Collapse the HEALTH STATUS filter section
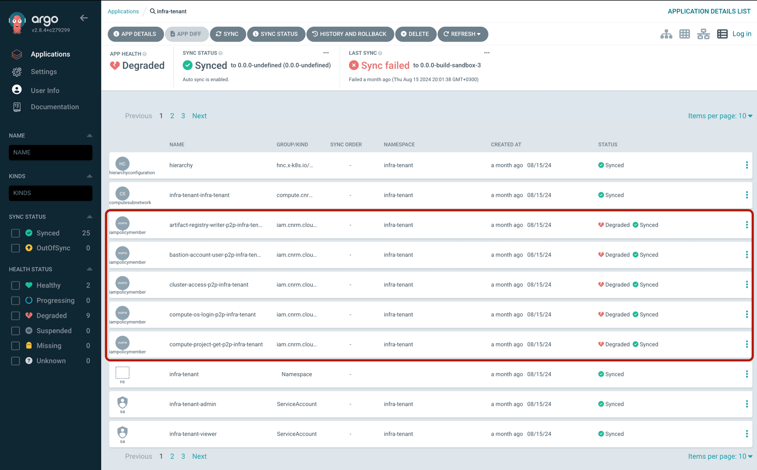 point(89,269)
